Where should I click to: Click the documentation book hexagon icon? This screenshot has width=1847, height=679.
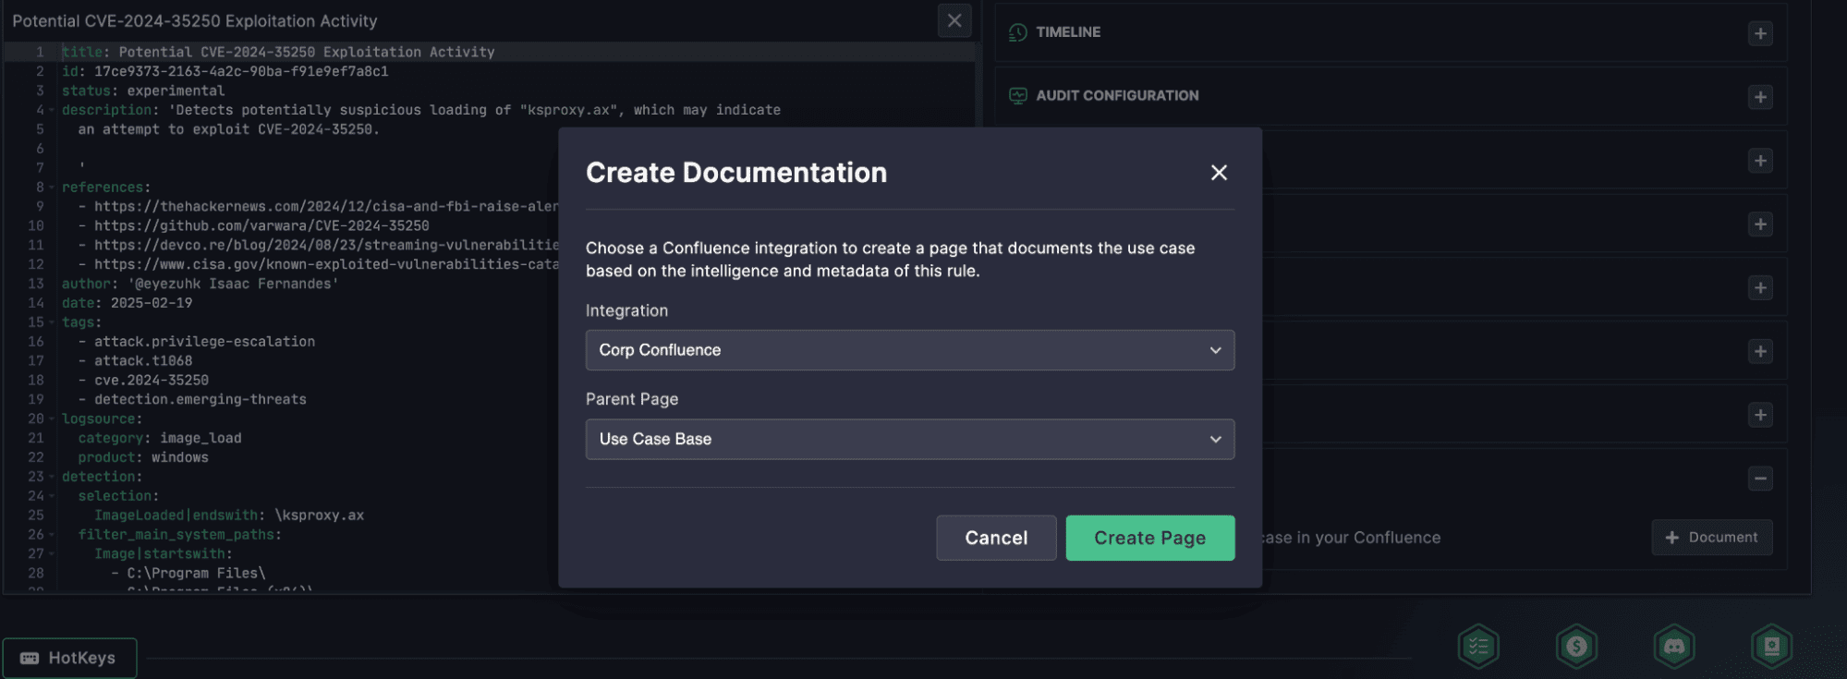click(x=1771, y=647)
